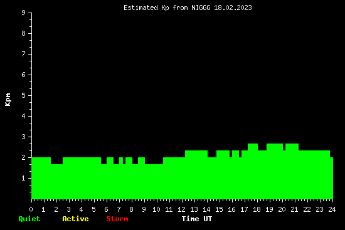Select the green Quiet legend label
The image size is (345, 230).
[29, 219]
